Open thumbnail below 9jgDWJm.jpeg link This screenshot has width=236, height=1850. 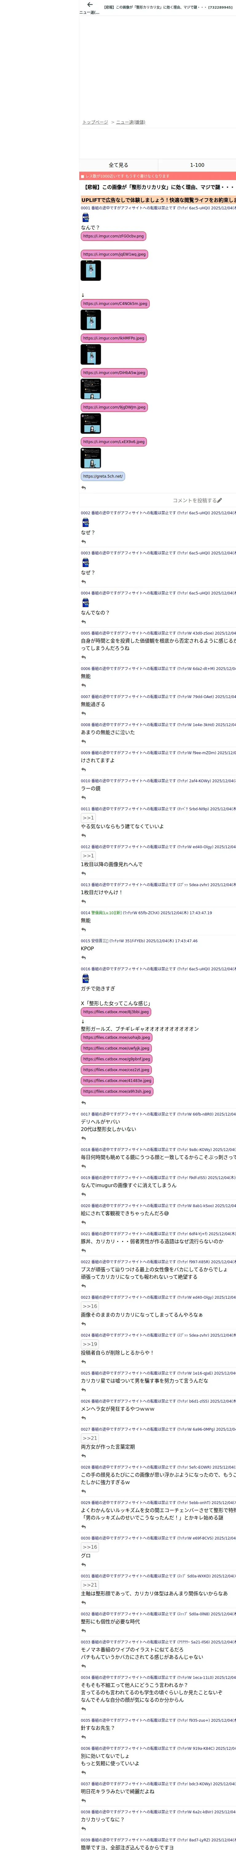(91, 424)
